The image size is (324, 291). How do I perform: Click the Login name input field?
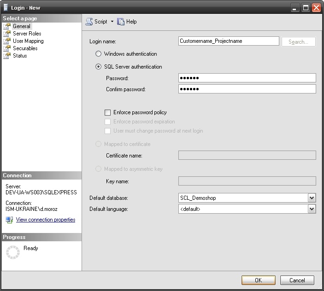point(229,41)
